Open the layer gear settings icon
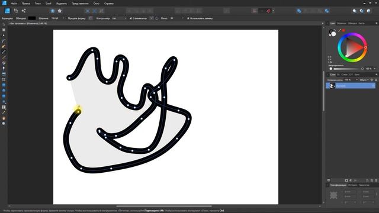The width and height of the screenshot is (379, 213). pyautogui.click(x=372, y=80)
